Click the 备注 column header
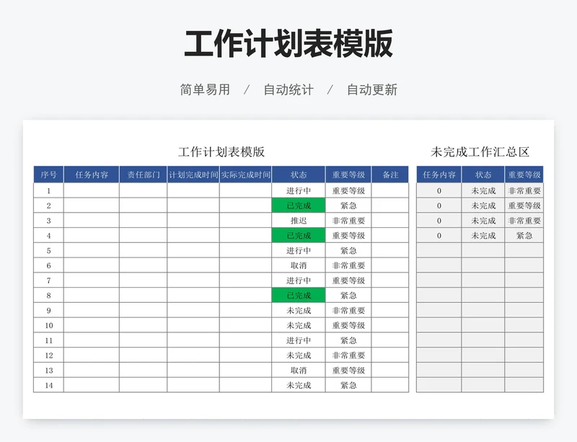This screenshot has width=577, height=442. pyautogui.click(x=389, y=174)
